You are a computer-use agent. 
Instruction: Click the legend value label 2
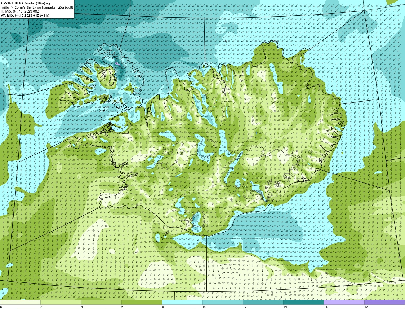pyautogui.click(x=41, y=307)
